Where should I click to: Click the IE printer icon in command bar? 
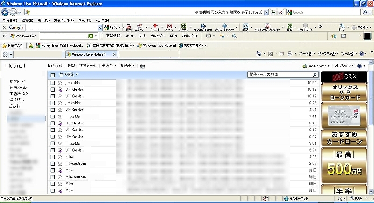click(290, 54)
